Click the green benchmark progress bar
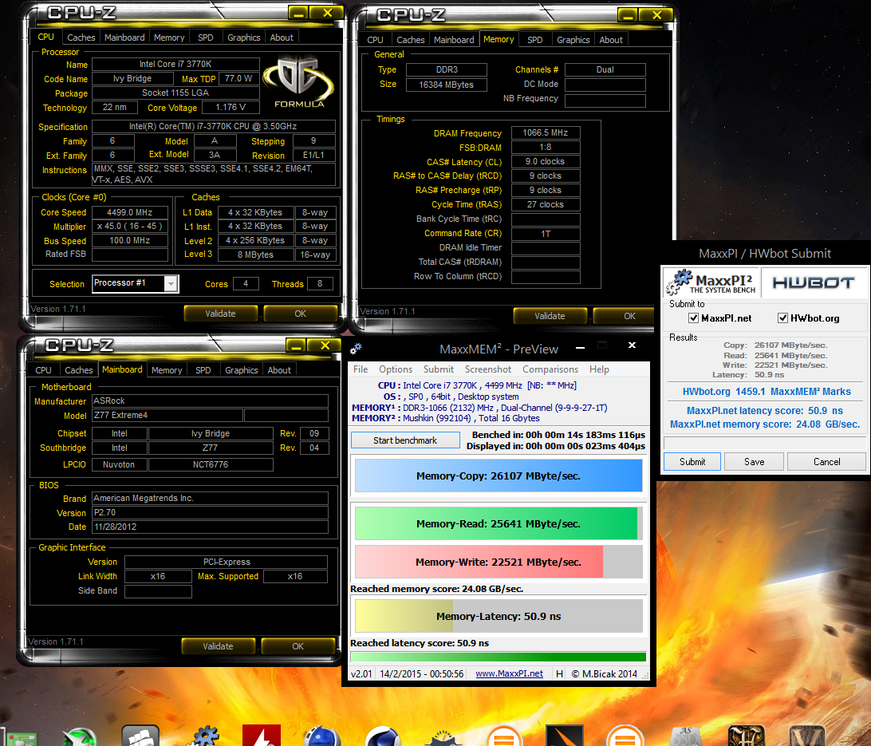 tap(499, 657)
